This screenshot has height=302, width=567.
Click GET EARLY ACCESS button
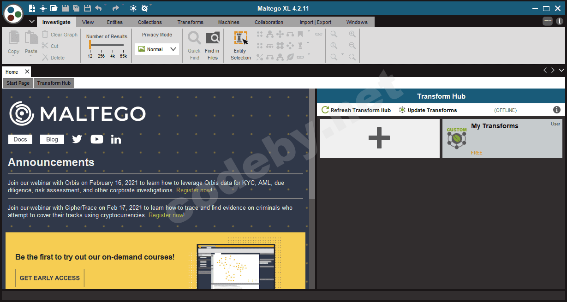[x=50, y=278]
